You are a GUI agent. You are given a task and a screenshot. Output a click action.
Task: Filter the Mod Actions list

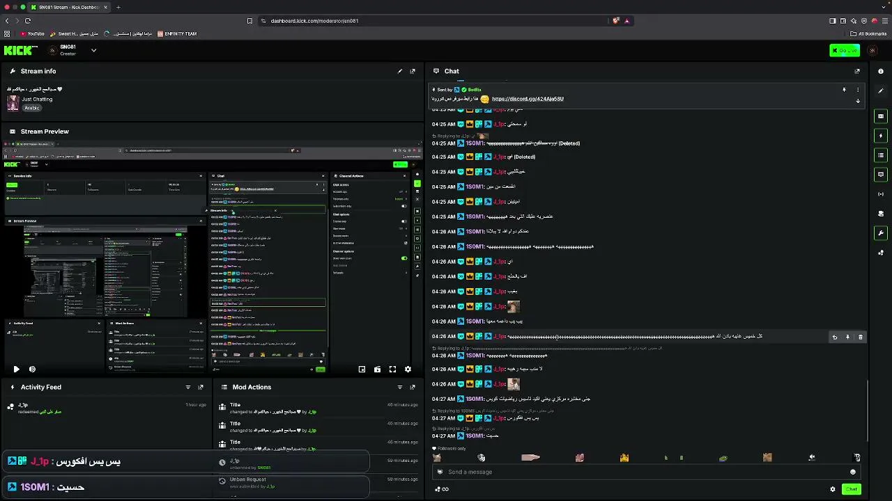[x=400, y=387]
